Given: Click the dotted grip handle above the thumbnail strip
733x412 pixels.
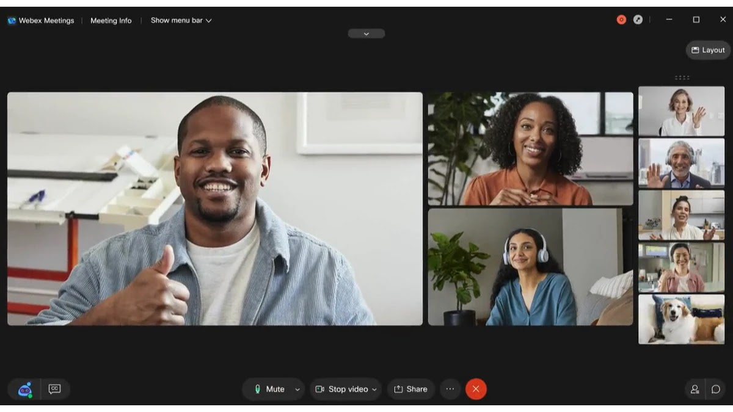Looking at the screenshot, I should [x=682, y=78].
